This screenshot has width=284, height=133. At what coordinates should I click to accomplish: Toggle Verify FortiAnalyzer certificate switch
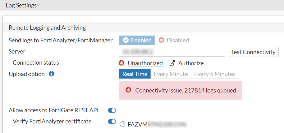tap(112, 122)
